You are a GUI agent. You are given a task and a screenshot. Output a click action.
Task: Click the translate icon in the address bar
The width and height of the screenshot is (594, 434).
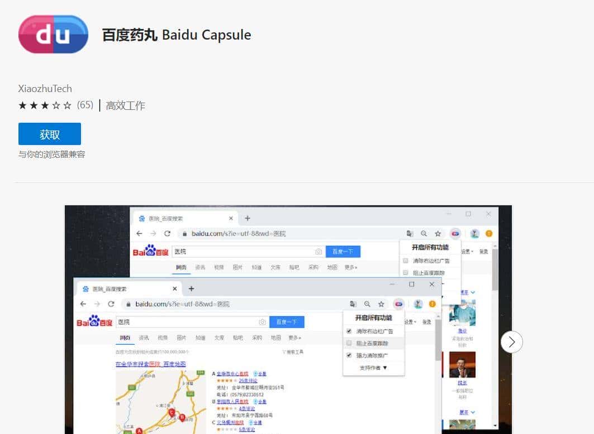tap(353, 303)
